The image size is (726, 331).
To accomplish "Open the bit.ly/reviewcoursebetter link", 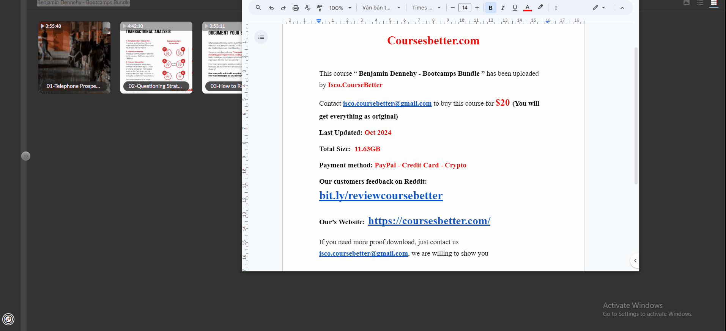I will click(x=381, y=196).
